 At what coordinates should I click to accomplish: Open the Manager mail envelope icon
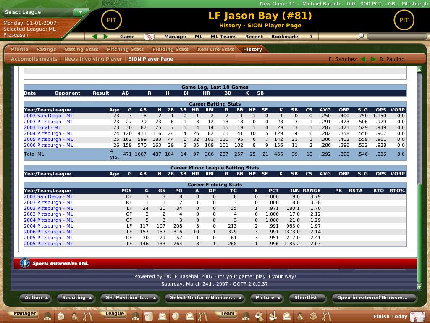[61, 316]
